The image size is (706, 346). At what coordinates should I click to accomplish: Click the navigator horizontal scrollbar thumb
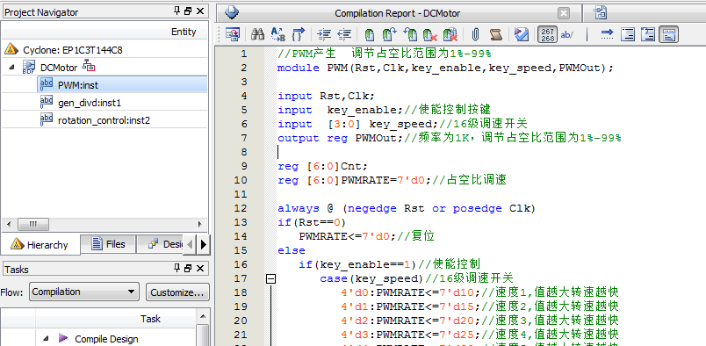[32, 224]
